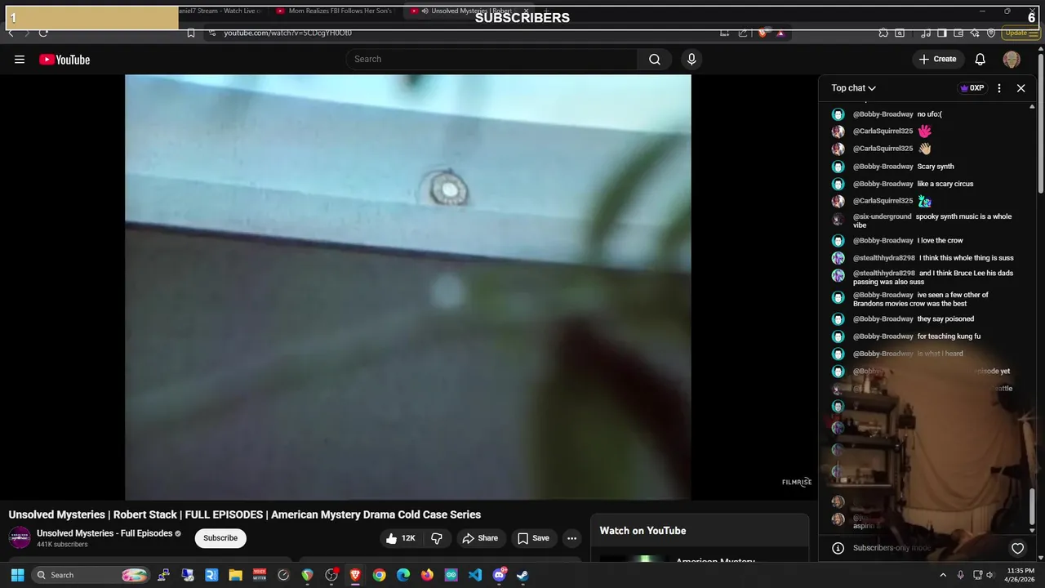Switch to Mom Realizes FBI tab
The height and width of the screenshot is (588, 1045).
[x=335, y=11]
